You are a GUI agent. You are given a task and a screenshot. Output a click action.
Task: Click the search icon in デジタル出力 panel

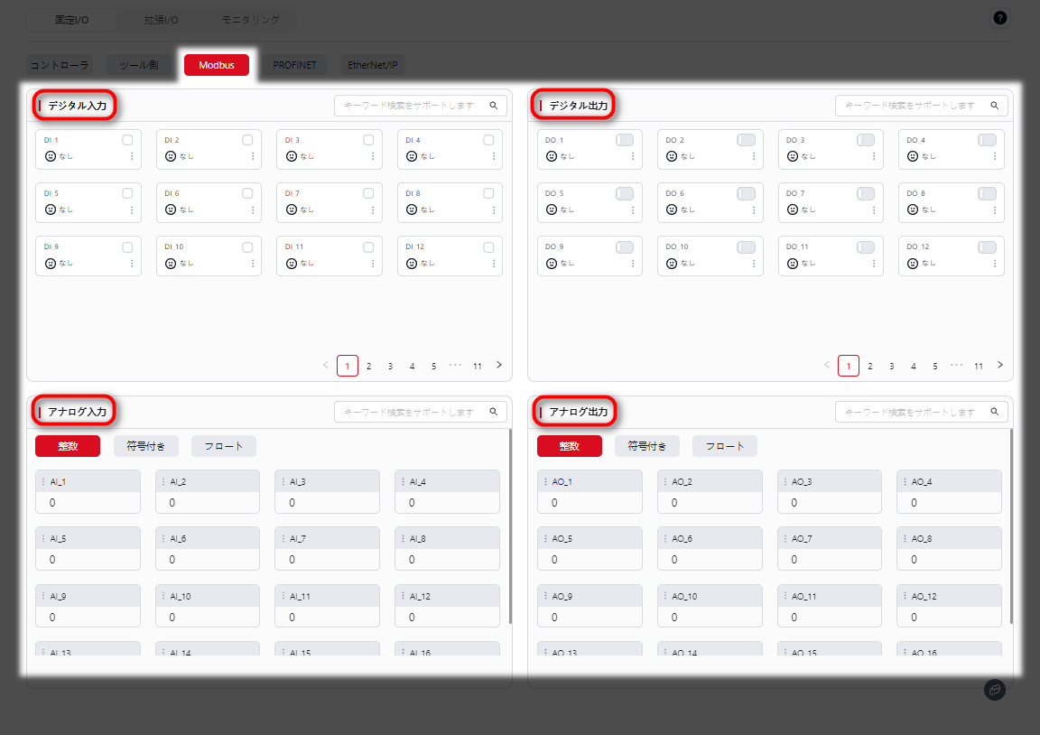click(995, 106)
